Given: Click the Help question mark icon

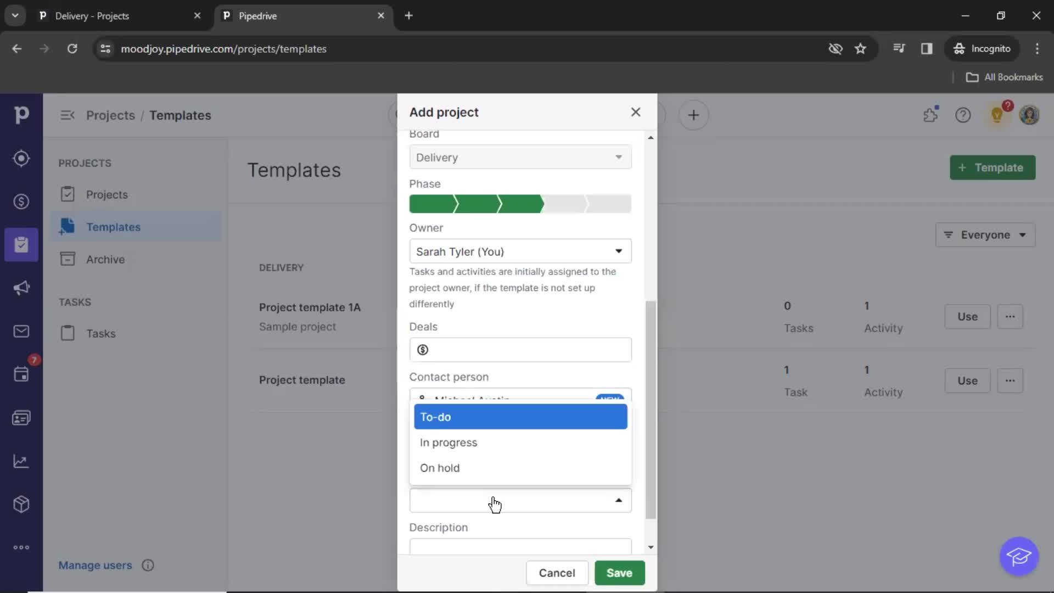Looking at the screenshot, I should tap(963, 115).
